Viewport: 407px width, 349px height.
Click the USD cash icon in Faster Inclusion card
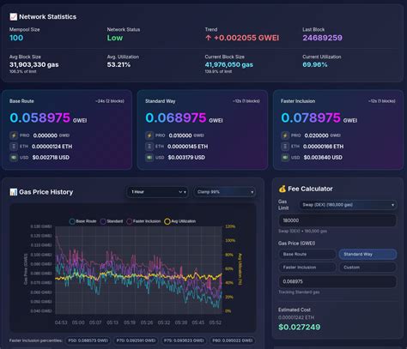click(285, 157)
